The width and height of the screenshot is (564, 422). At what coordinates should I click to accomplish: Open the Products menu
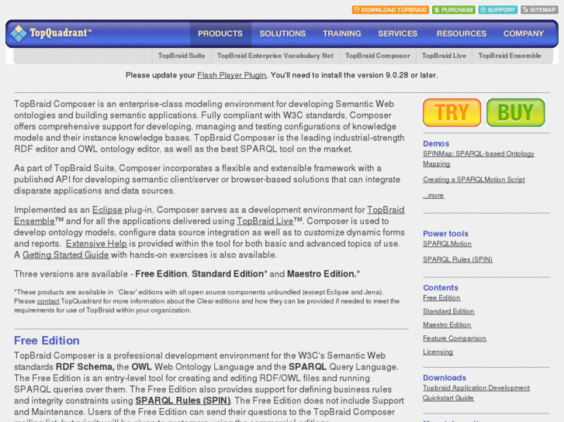(x=220, y=34)
